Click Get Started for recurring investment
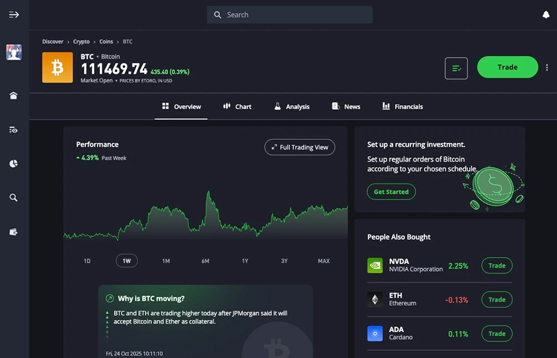Viewport: 557px width, 358px height. [391, 191]
